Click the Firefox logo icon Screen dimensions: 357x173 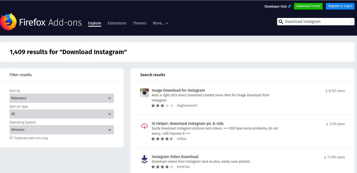(x=8, y=21)
